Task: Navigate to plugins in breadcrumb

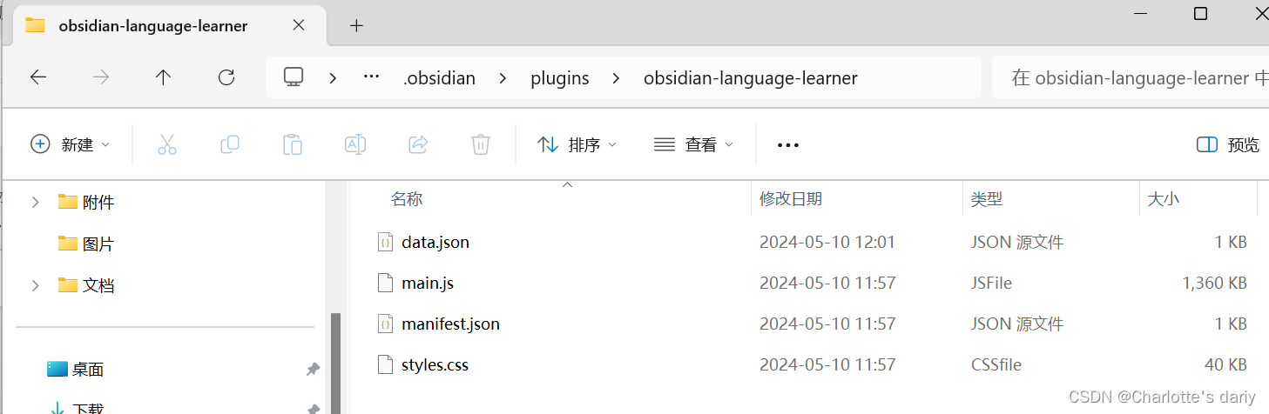Action: 560,78
